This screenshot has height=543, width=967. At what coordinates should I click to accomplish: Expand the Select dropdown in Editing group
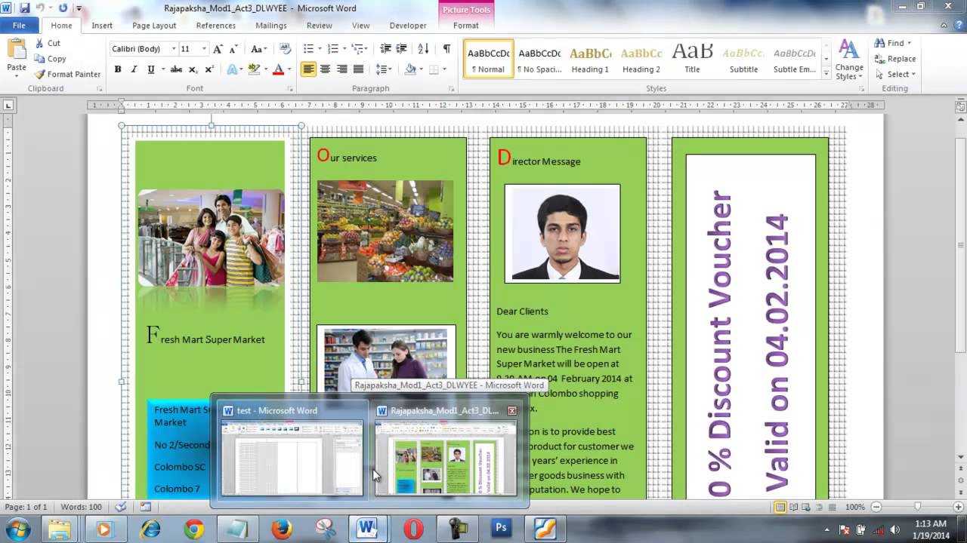pyautogui.click(x=896, y=74)
